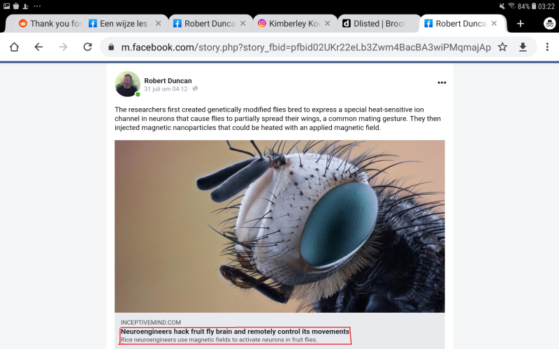Open Robert Duncan's profile name link
Screen dimensions: 559x349
tap(168, 81)
